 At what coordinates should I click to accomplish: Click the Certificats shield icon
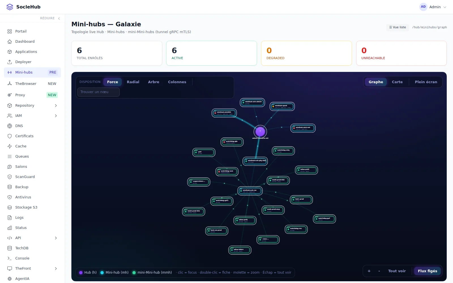coord(10,136)
